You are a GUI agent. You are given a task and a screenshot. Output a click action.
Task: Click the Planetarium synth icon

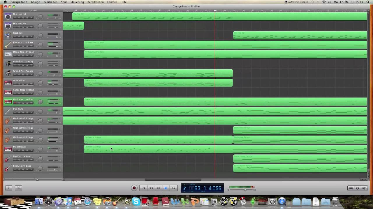tap(8, 149)
